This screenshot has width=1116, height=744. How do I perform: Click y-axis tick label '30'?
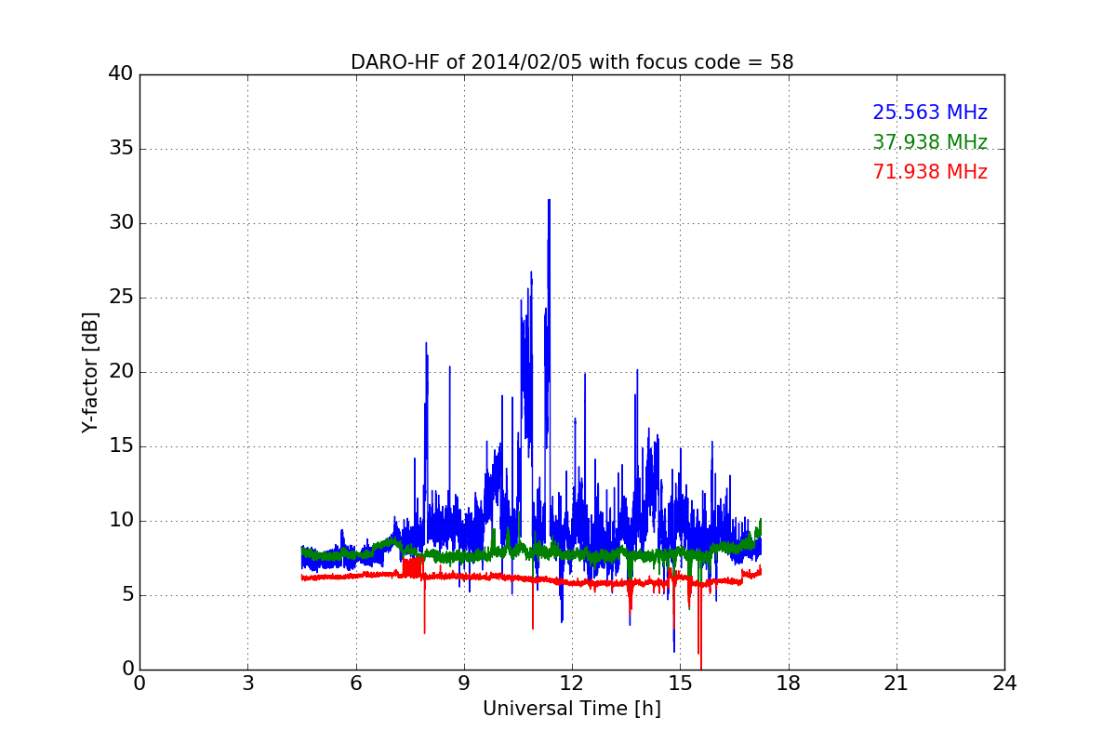coord(121,223)
